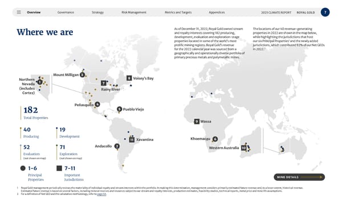Click the 'Andacollo' map label
342x207 pixels.
coord(103,146)
